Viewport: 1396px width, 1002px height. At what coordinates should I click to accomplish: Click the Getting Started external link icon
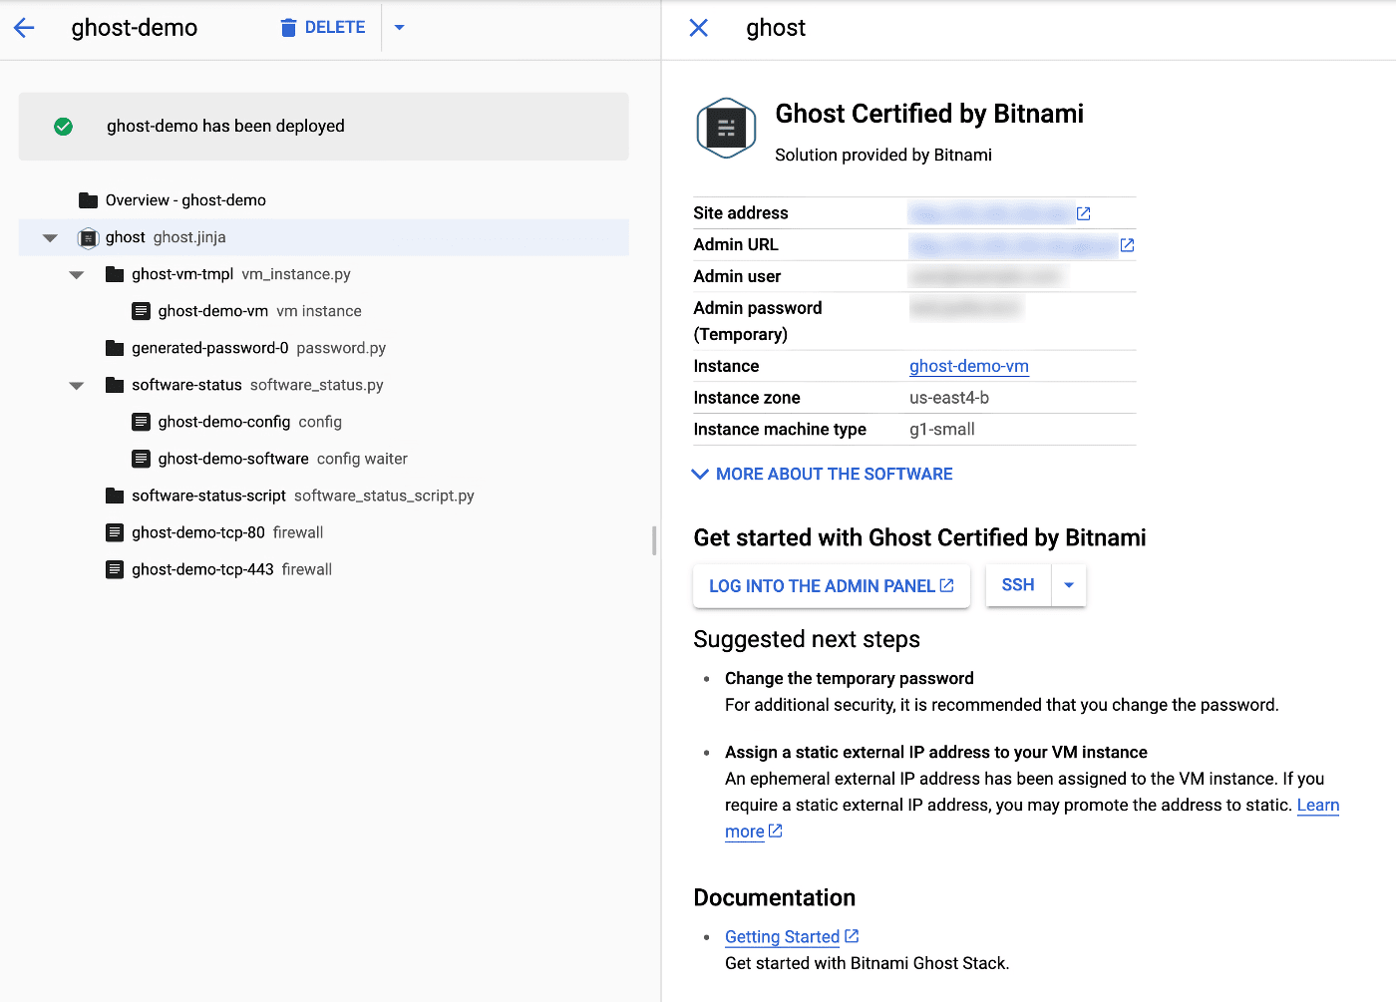tap(852, 936)
